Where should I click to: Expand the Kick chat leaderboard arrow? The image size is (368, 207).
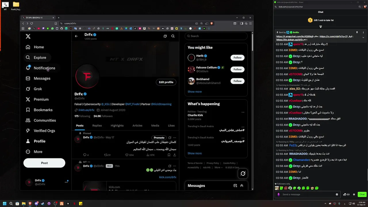pyautogui.click(x=321, y=27)
